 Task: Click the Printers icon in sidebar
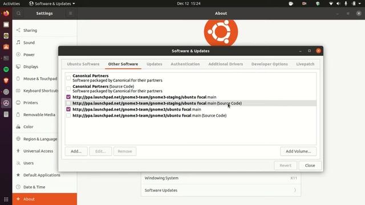(x=18, y=102)
